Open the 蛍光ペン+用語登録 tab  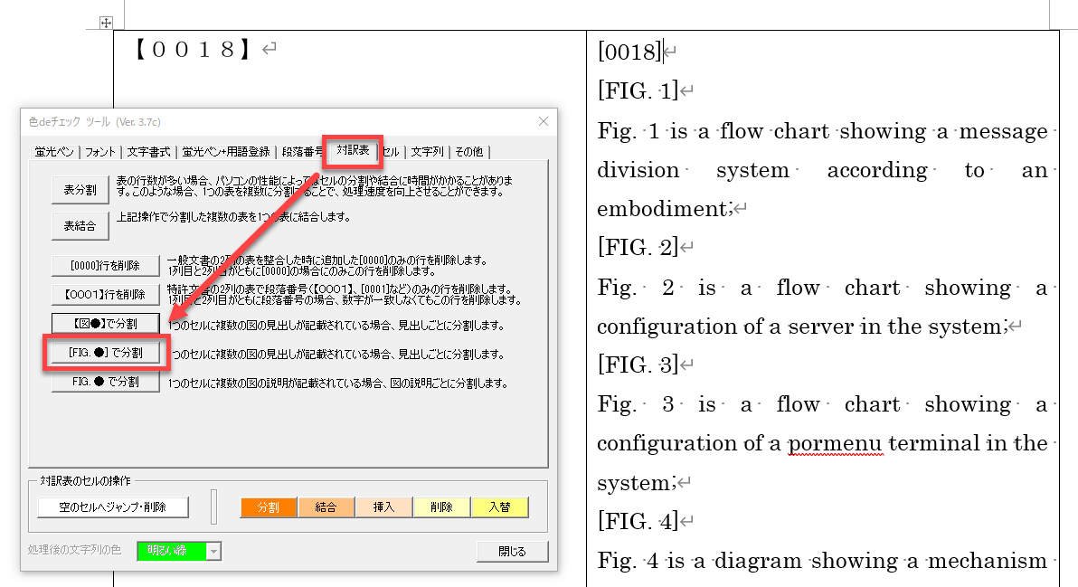point(226,152)
